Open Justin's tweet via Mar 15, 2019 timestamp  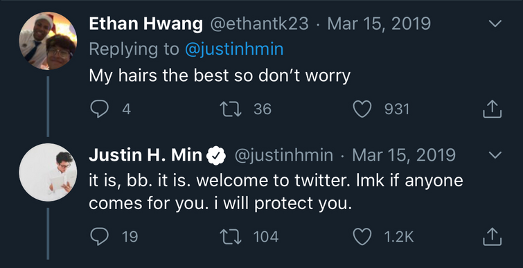click(x=404, y=155)
